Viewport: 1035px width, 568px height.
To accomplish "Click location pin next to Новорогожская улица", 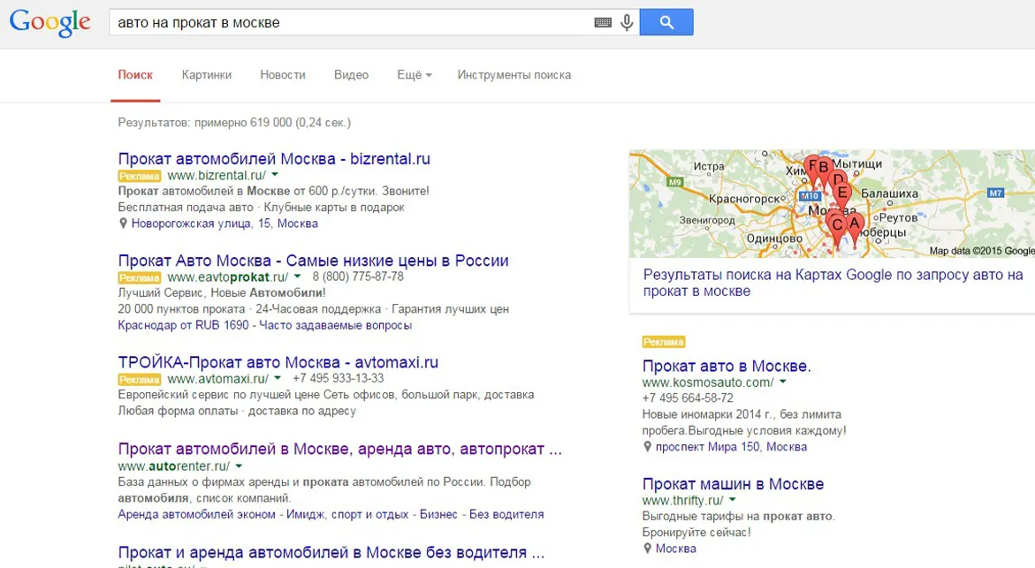I will coord(123,223).
